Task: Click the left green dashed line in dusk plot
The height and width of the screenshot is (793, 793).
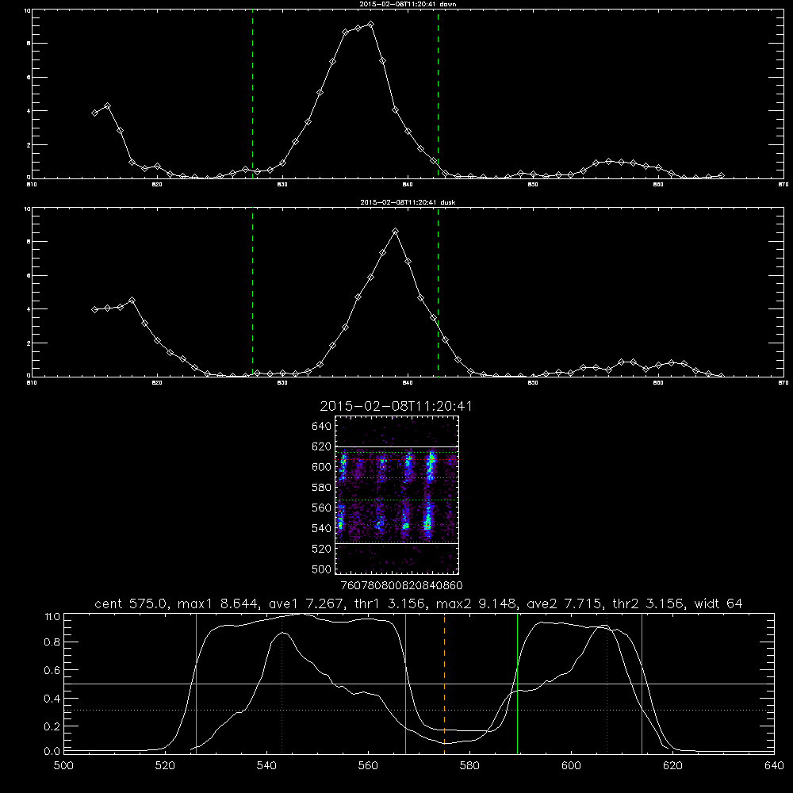Action: click(252, 292)
